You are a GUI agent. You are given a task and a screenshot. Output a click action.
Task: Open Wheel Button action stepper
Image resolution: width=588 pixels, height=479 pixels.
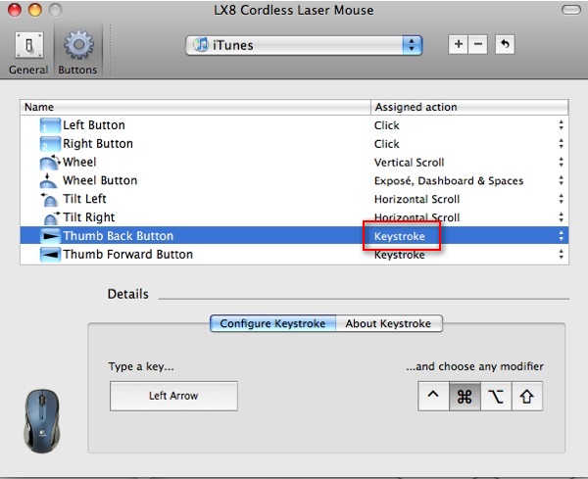coord(561,180)
